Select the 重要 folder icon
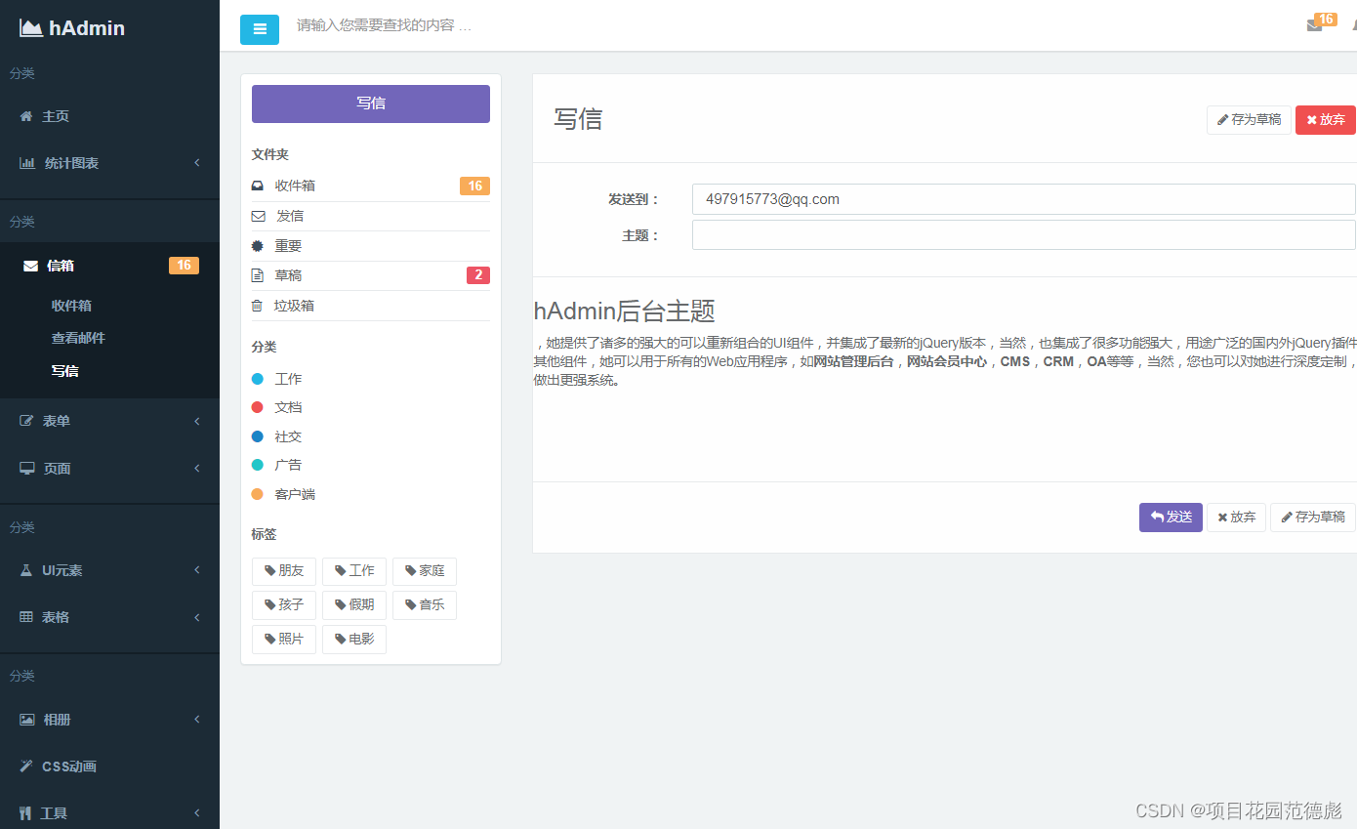This screenshot has width=1357, height=829. (258, 245)
